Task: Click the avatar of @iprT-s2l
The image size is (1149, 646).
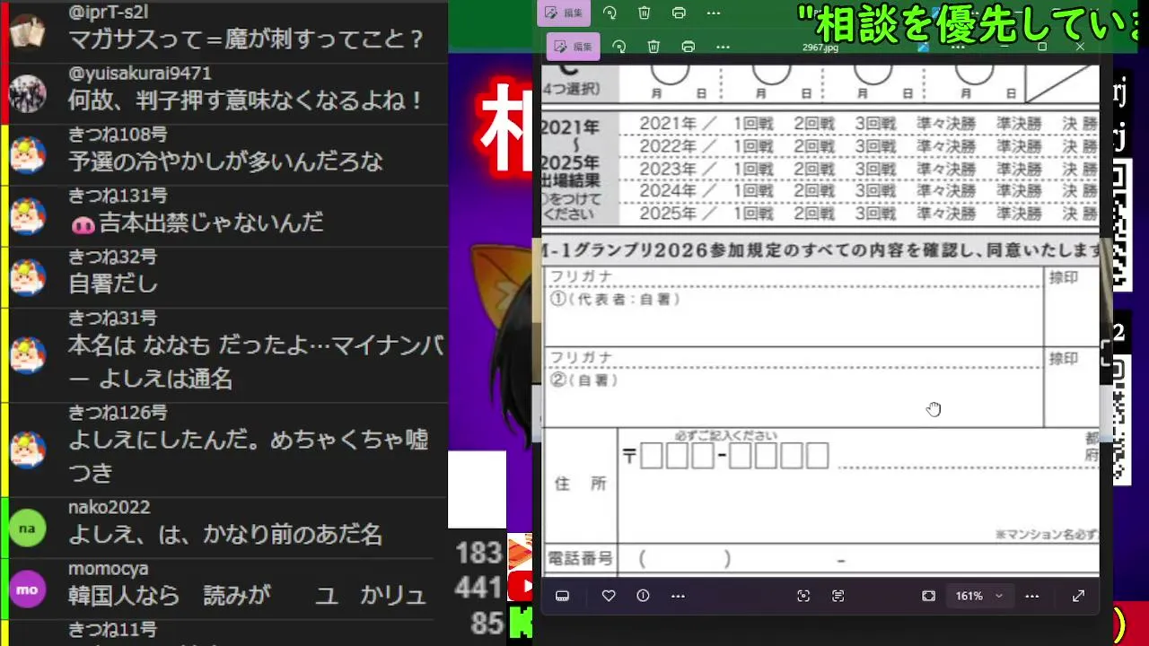Action: coord(27,31)
